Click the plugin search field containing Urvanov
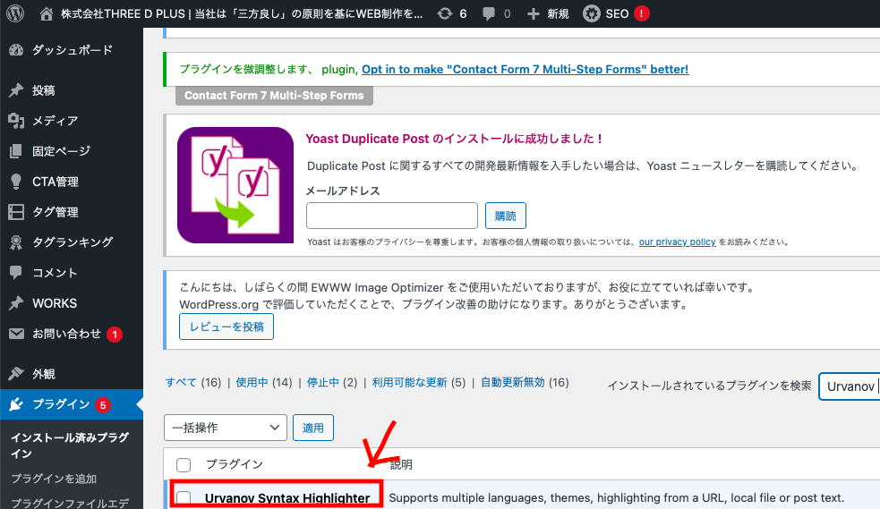The height and width of the screenshot is (509, 880). (x=850, y=386)
